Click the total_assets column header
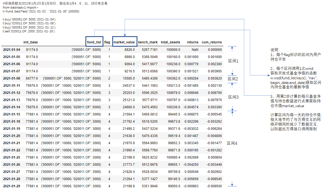The image size is (329, 195). 170,42
